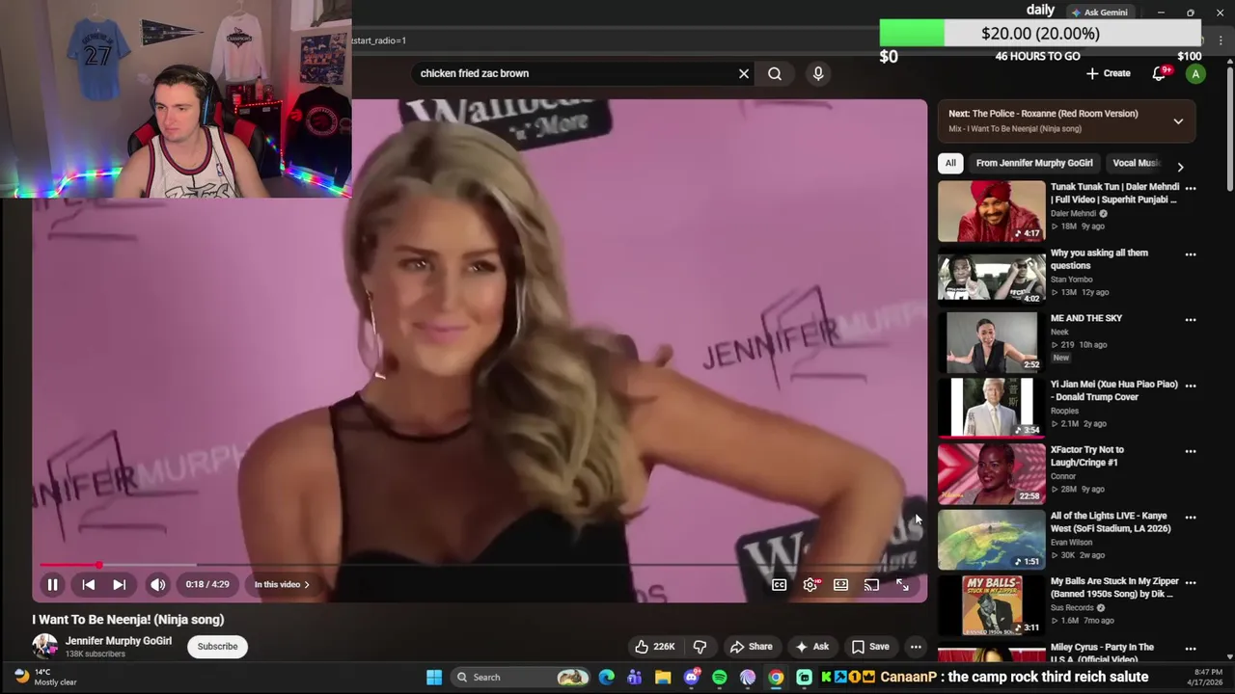Viewport: 1235px width, 694px height.
Task: Open the 'In this video' chapters
Action: pyautogui.click(x=282, y=584)
